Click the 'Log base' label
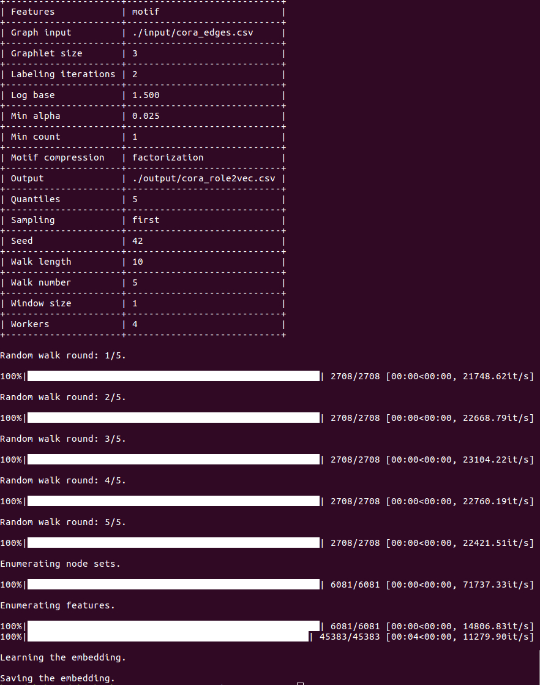 point(32,95)
